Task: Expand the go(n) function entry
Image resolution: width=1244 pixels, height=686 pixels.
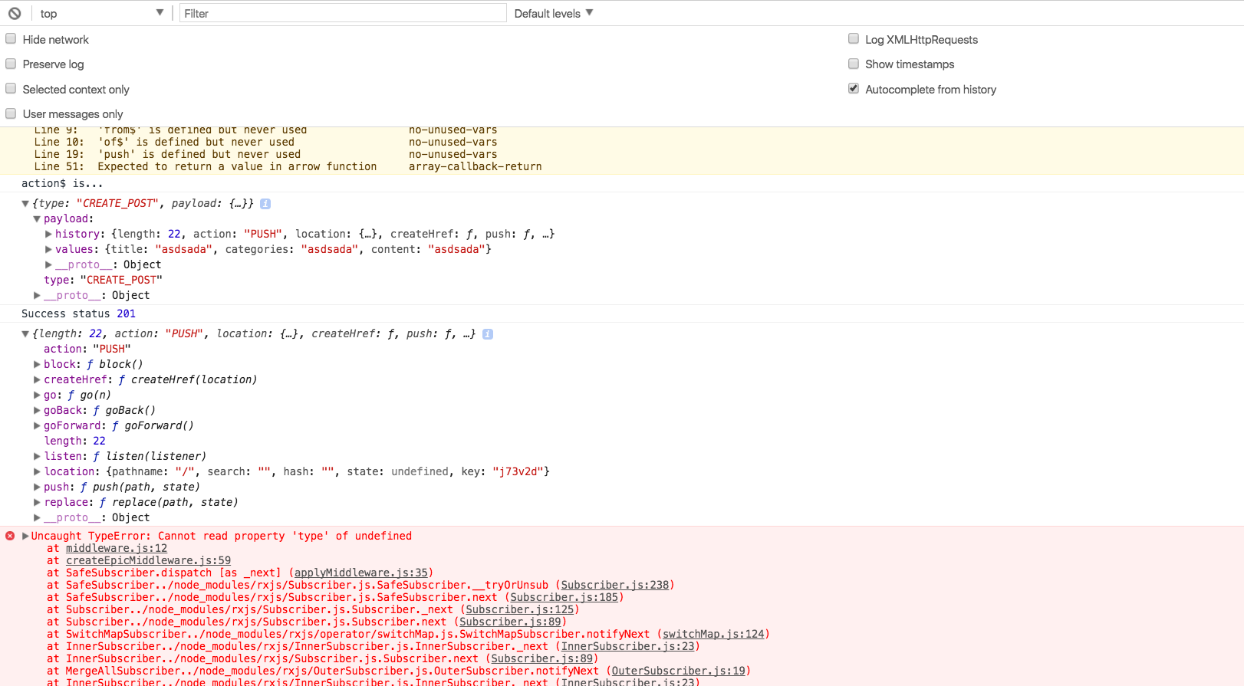Action: [x=37, y=396]
